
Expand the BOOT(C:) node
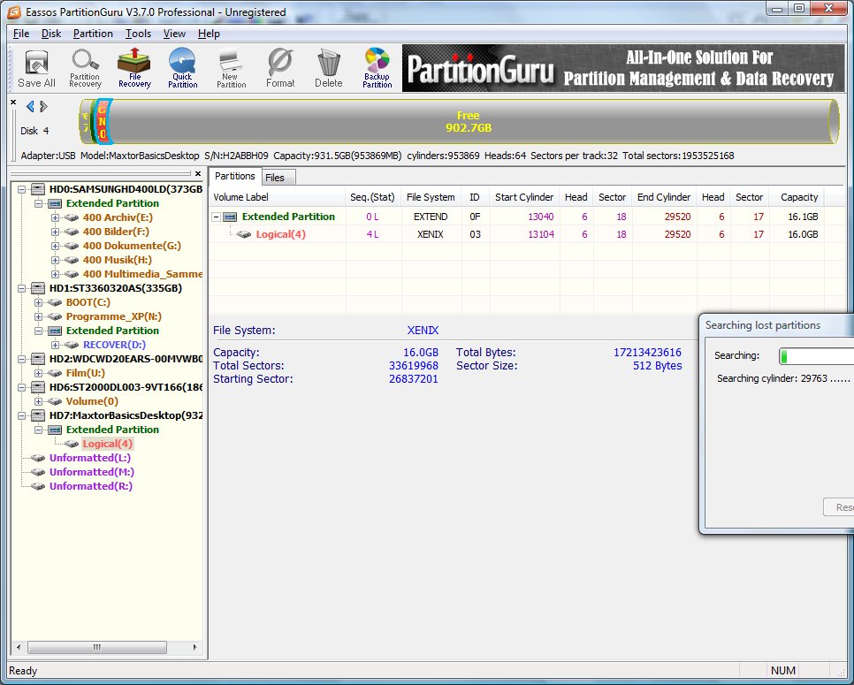click(x=38, y=303)
